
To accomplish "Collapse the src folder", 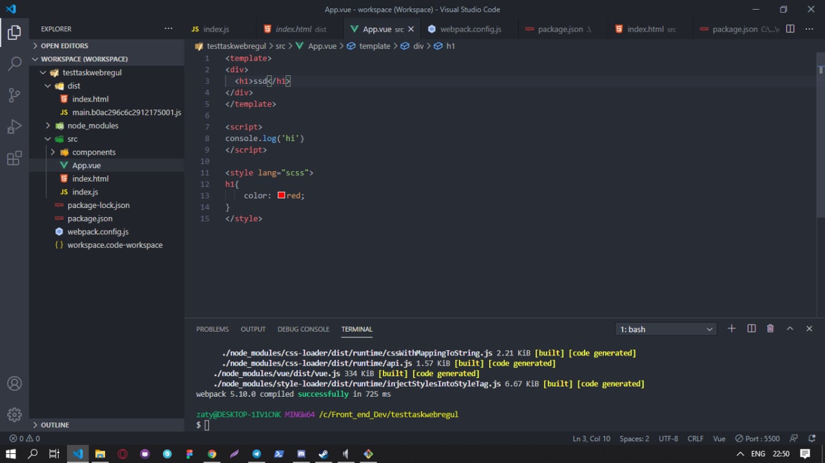I will pyautogui.click(x=106, y=138).
